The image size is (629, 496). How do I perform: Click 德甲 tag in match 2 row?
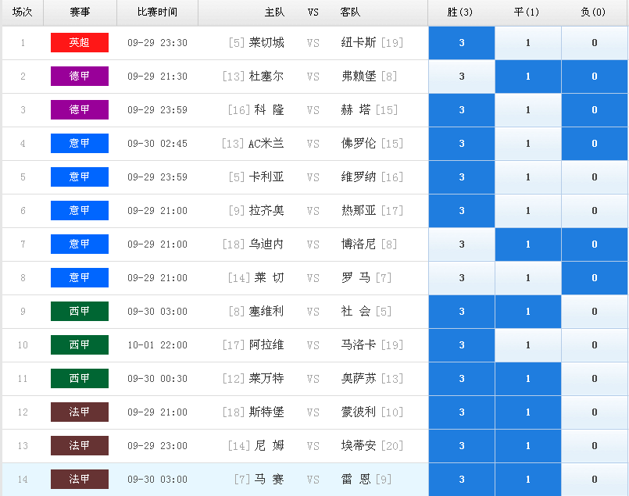click(x=80, y=77)
